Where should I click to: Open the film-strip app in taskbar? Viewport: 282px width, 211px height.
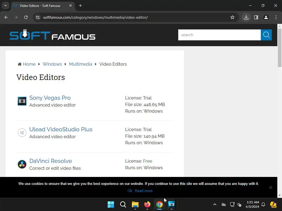(171, 204)
